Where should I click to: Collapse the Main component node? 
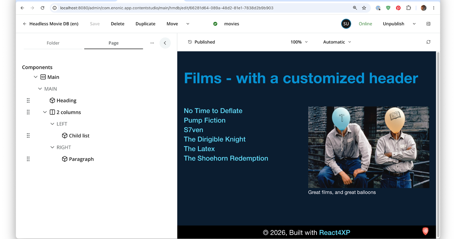[35, 77]
